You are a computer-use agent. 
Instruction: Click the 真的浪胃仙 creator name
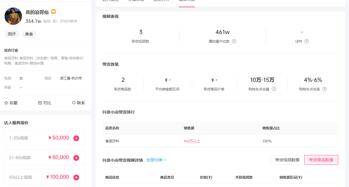tap(37, 12)
